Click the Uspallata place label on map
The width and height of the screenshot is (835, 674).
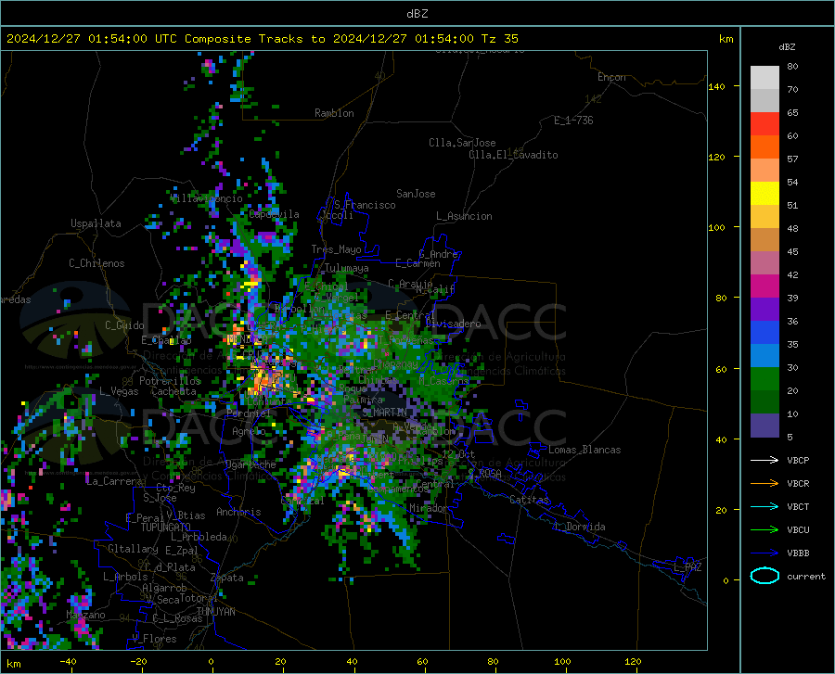click(x=96, y=223)
